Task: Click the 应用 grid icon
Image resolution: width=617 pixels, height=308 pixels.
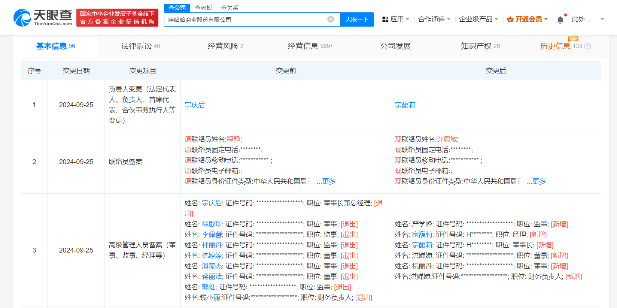Action: tap(385, 19)
